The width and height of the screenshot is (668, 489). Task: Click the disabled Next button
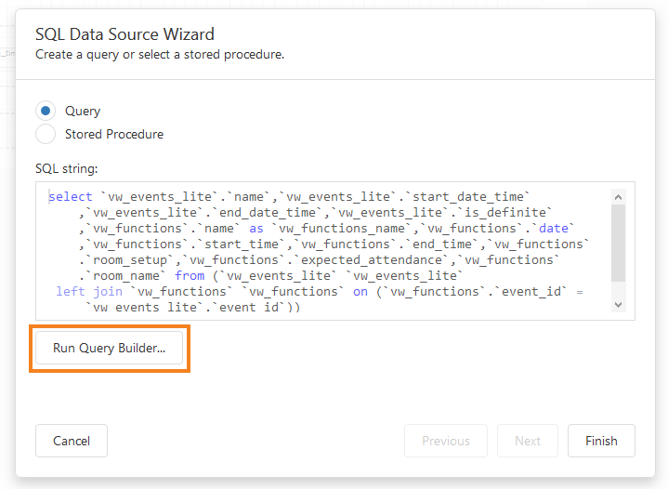click(528, 441)
